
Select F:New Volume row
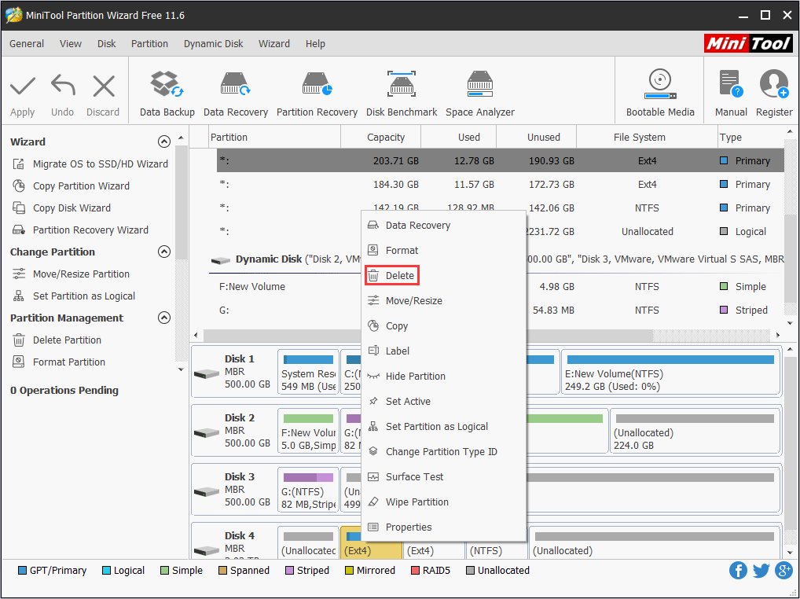click(x=500, y=287)
